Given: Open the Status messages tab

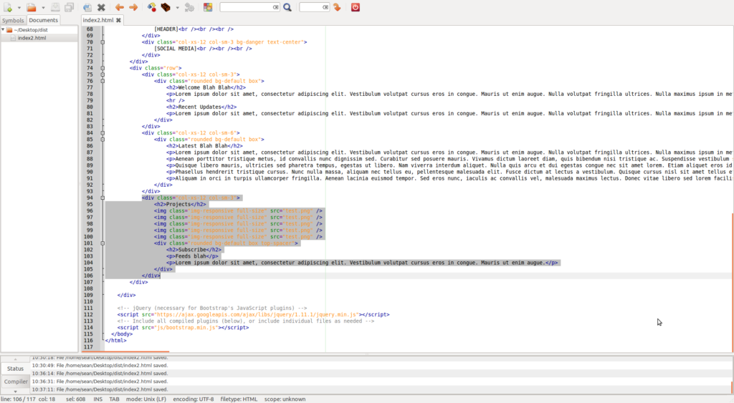Looking at the screenshot, I should (15, 369).
